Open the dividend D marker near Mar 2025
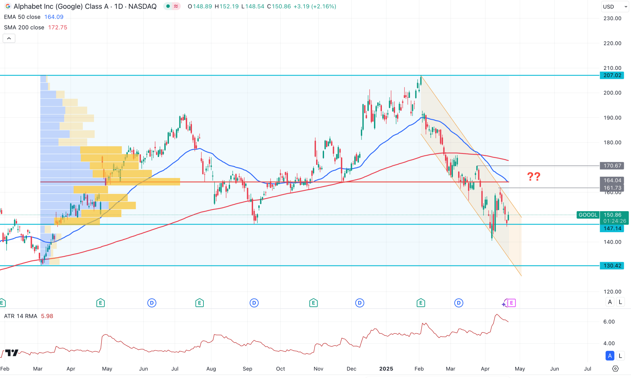The height and width of the screenshot is (378, 631). pyautogui.click(x=459, y=303)
